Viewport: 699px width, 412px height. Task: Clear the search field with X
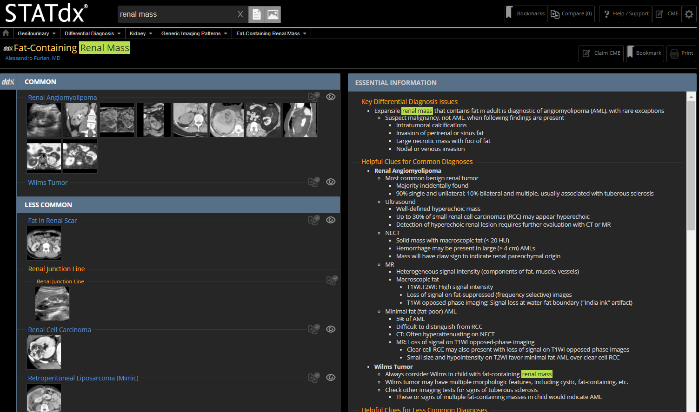[x=240, y=14]
